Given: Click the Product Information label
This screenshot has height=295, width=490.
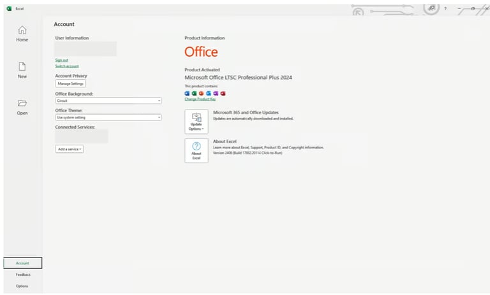Looking at the screenshot, I should (x=204, y=38).
